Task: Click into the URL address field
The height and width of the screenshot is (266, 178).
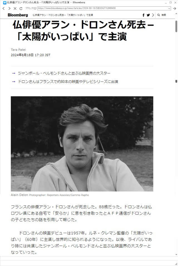Action: [103, 8]
